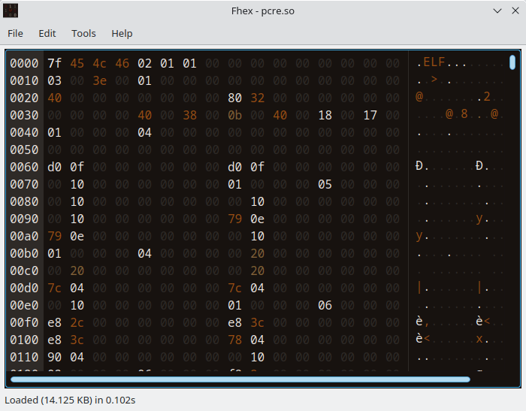Click the horizontal scrollbar at bottom
This screenshot has width=526, height=411.
coord(240,379)
